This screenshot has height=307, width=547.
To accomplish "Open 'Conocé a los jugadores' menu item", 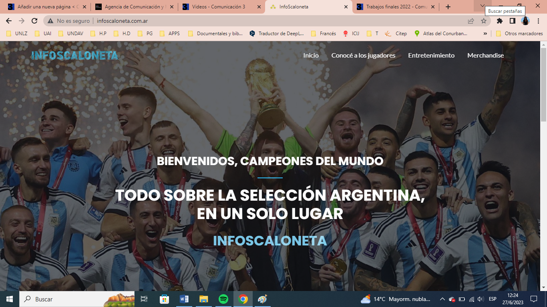I will (363, 56).
